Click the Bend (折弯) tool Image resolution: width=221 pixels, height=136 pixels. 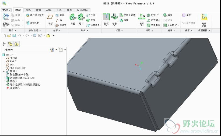151,15
